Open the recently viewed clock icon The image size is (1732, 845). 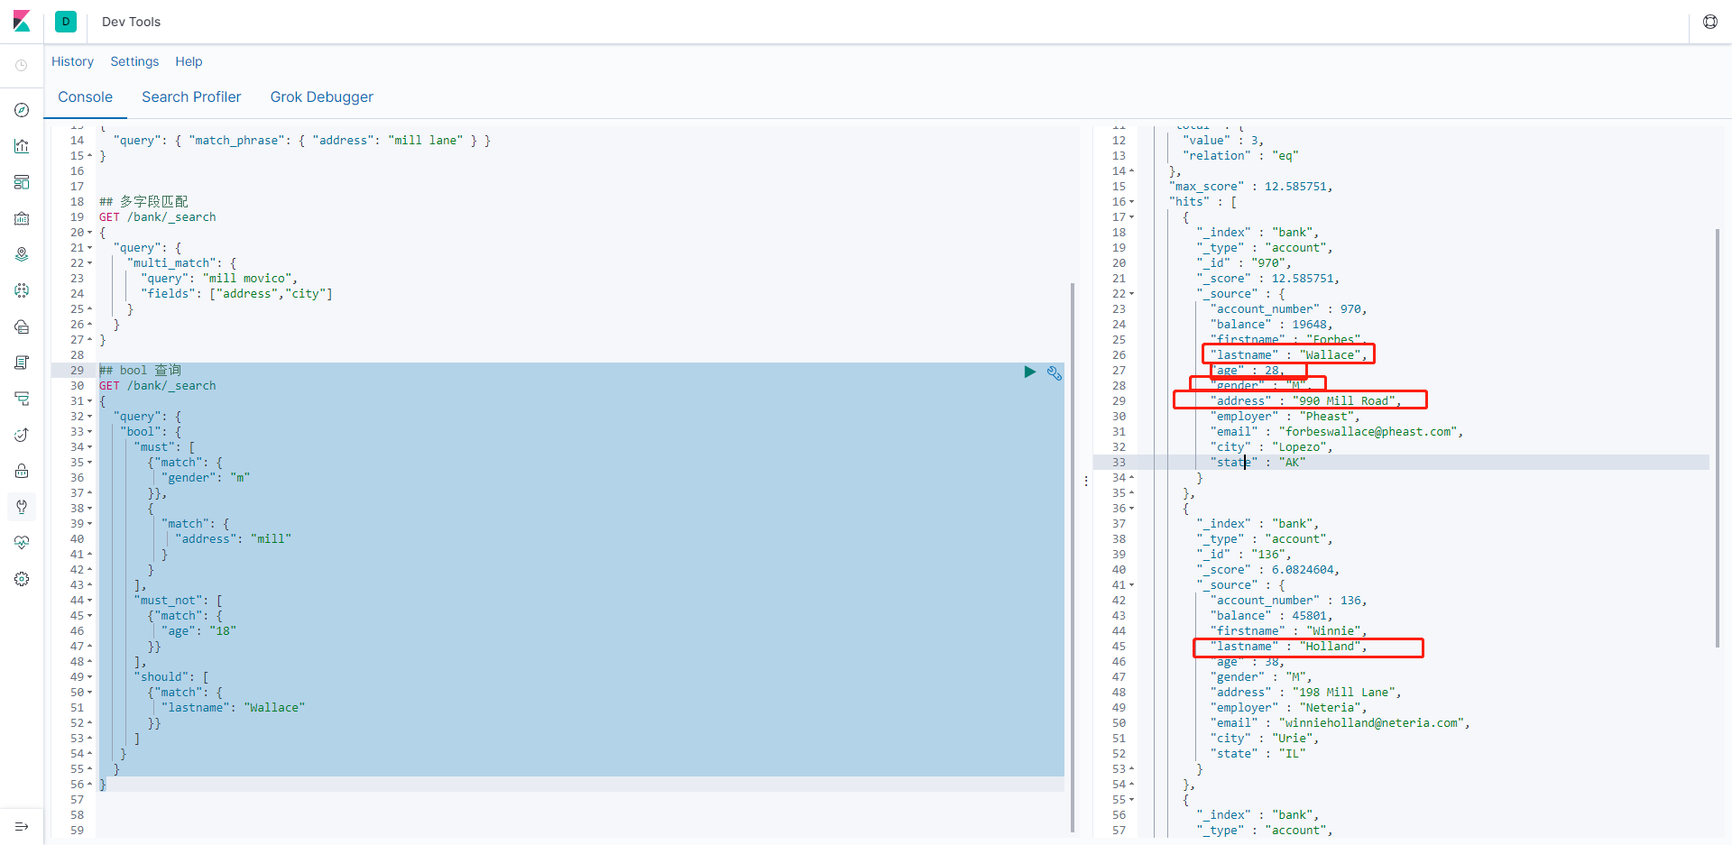[x=22, y=65]
